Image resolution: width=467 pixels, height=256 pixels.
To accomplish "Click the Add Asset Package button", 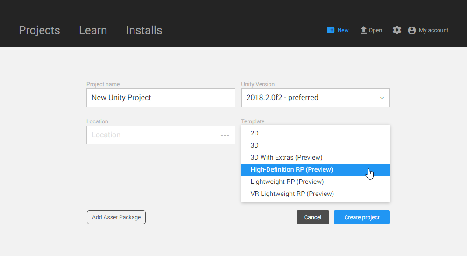I will pyautogui.click(x=116, y=217).
